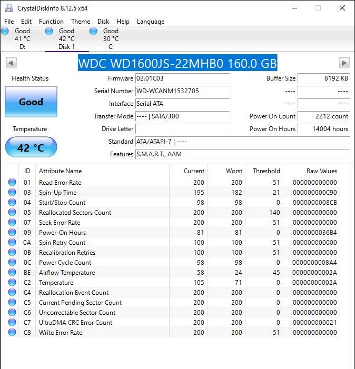Screen dimensions: 355x369
Task: Select the C: disk tab
Action: 111,39
